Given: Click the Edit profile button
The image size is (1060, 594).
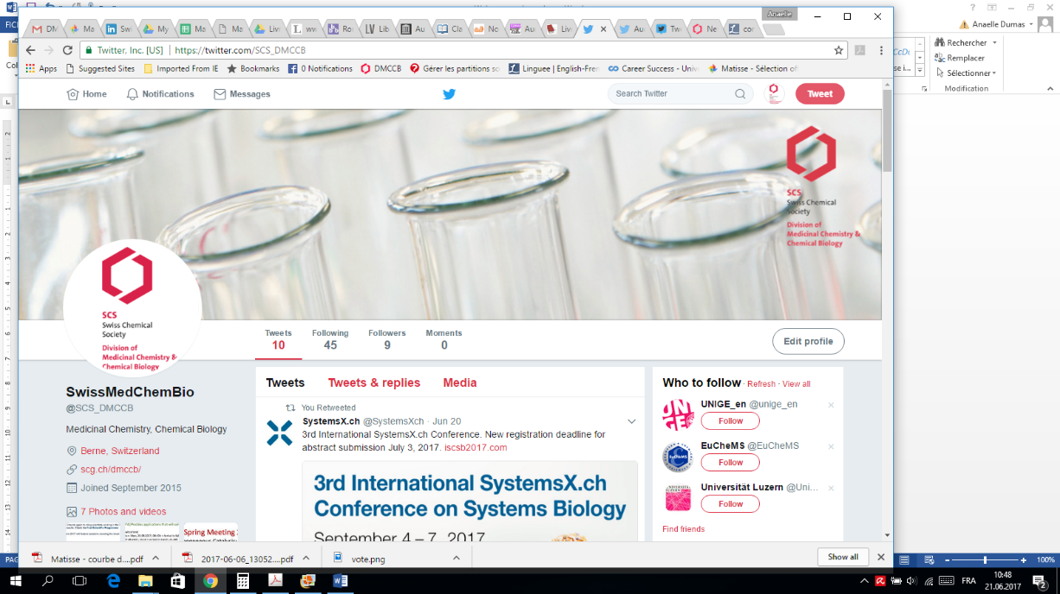Looking at the screenshot, I should 808,342.
